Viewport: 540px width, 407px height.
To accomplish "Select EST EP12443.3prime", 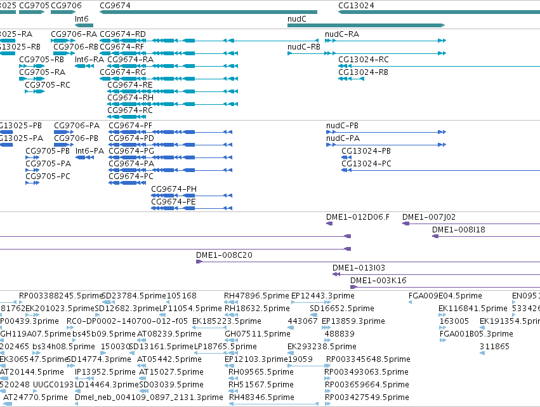I will (323, 296).
